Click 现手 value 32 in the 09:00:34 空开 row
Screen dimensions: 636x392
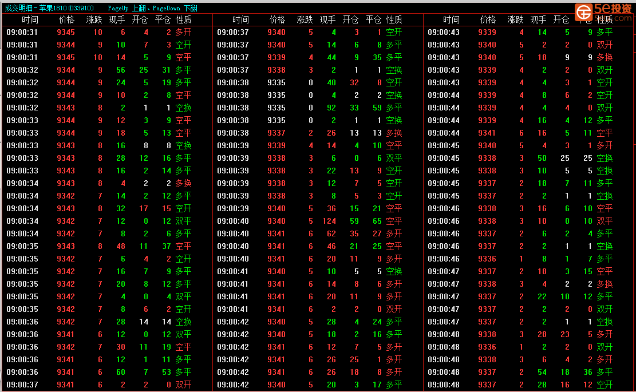click(120, 208)
